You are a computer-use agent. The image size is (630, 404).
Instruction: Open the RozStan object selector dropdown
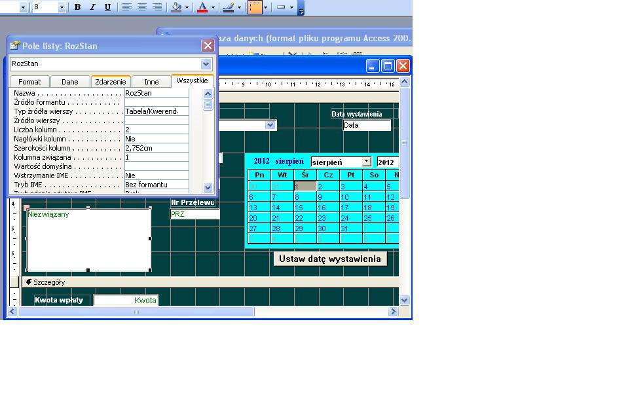tap(205, 64)
